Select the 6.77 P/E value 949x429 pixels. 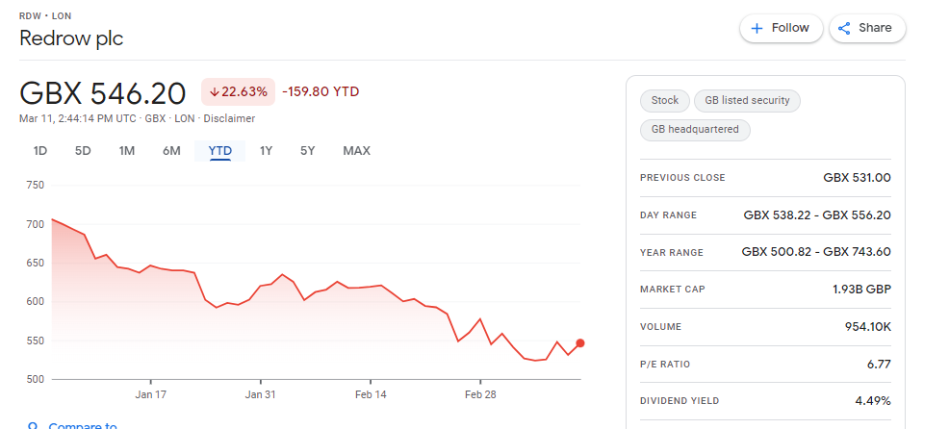[878, 365]
